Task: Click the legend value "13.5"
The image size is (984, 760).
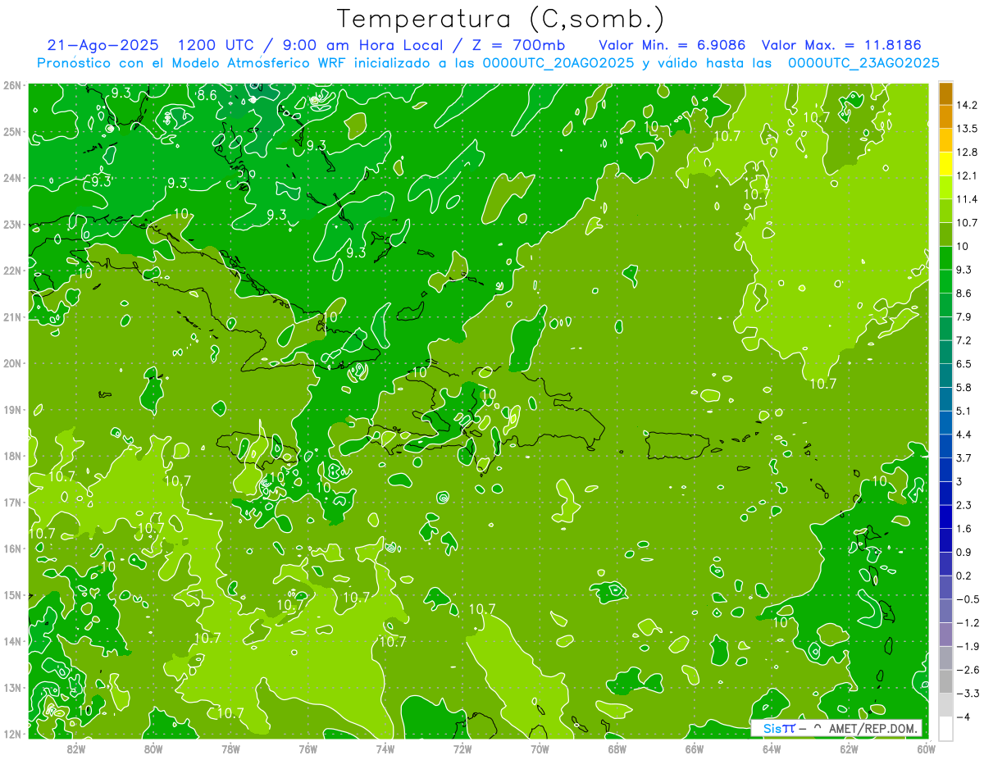Action: click(x=967, y=129)
